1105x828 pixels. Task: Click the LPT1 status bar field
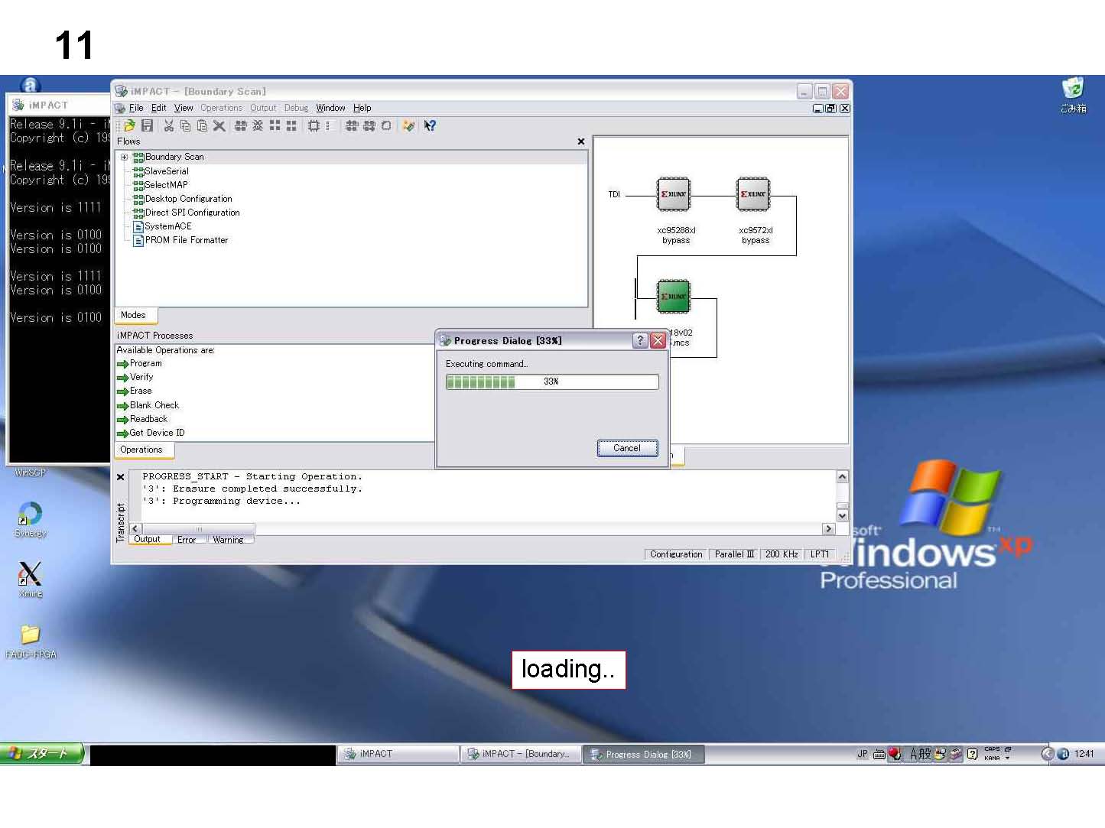pyautogui.click(x=820, y=554)
